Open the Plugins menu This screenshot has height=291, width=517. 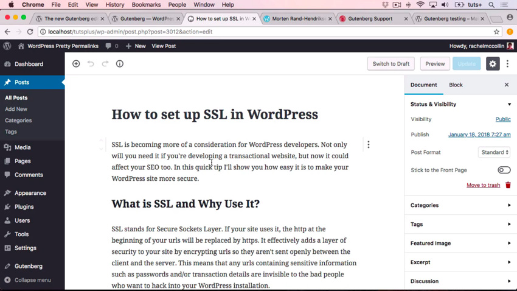coord(32,207)
